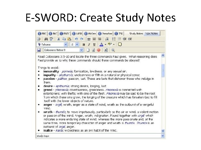This screenshot has width=201, height=150.
Task: Click the word 'impurity' in notes
Action: click(49, 75)
